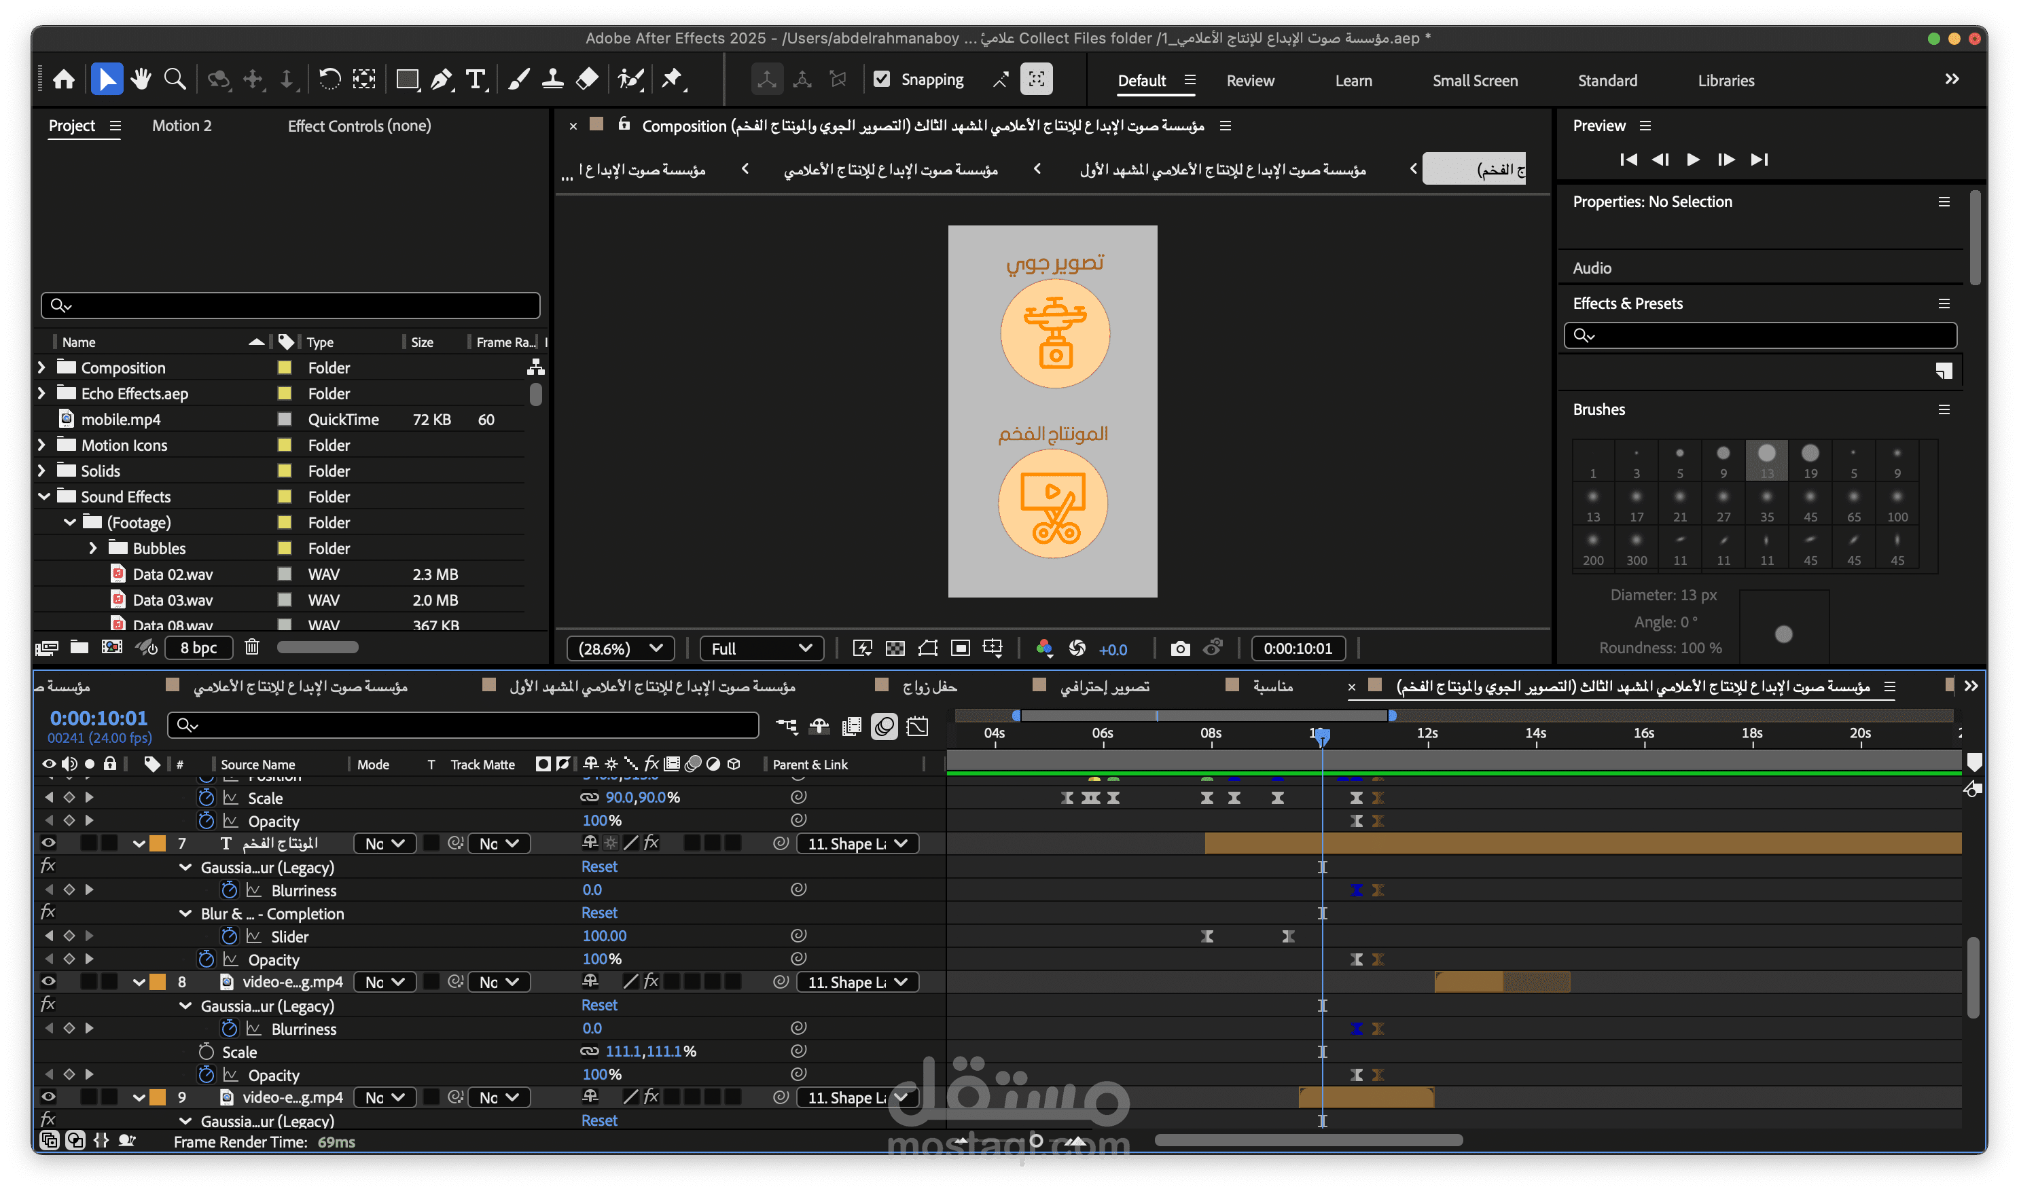Toggle the Snapping checkbox
2019x1191 pixels.
pyautogui.click(x=882, y=79)
